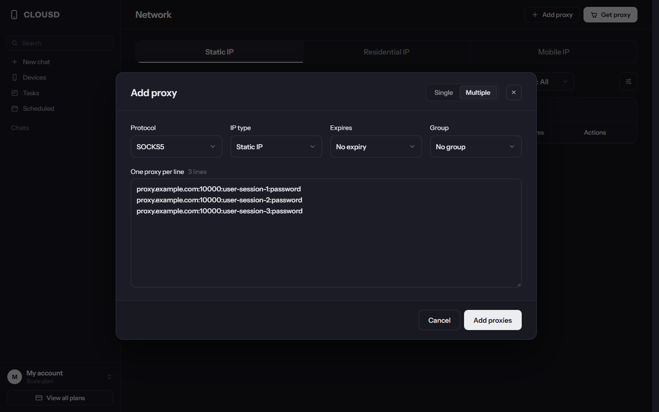This screenshot has height=412, width=659.
Task: Click the Devices phone icon
Action: (15, 77)
